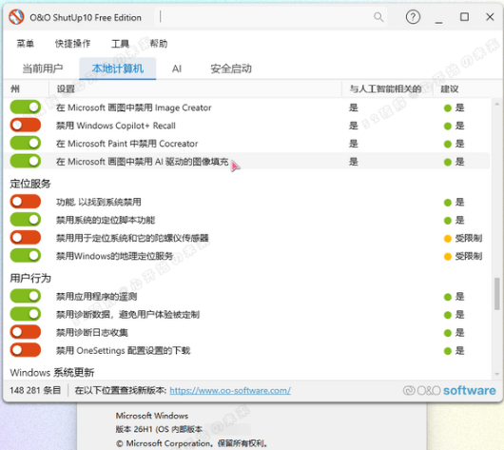Select 禁用诊断日志收集 setting text
This screenshot has width=504, height=450.
pos(92,332)
